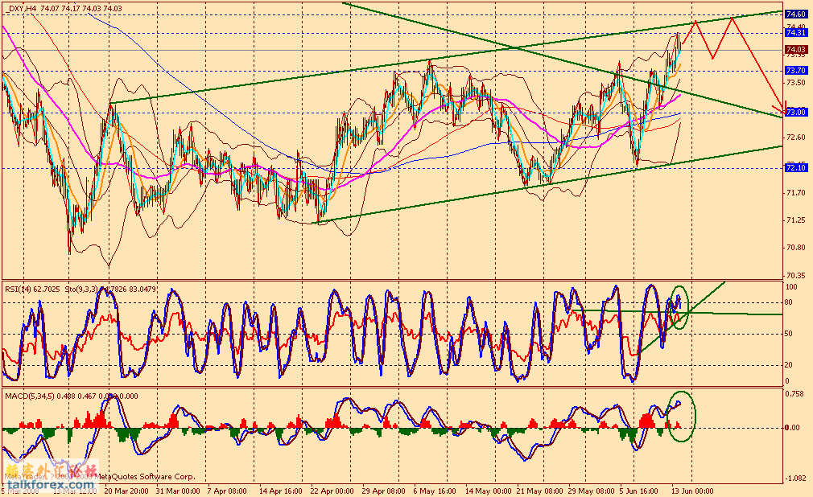Screen dimensions: 813x497
Task: Select the 20 Mar 20:00 date label
Action: (126, 491)
